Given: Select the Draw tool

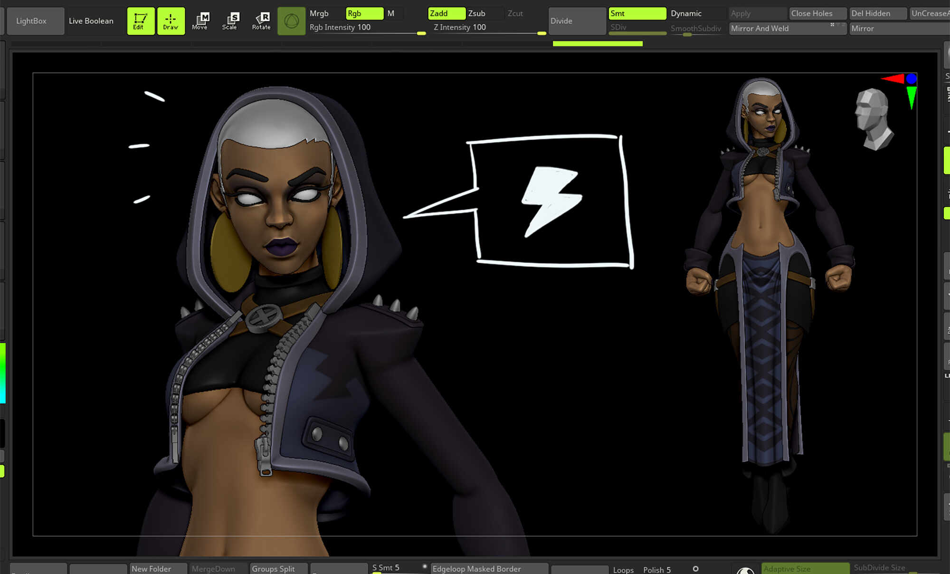Looking at the screenshot, I should (171, 21).
